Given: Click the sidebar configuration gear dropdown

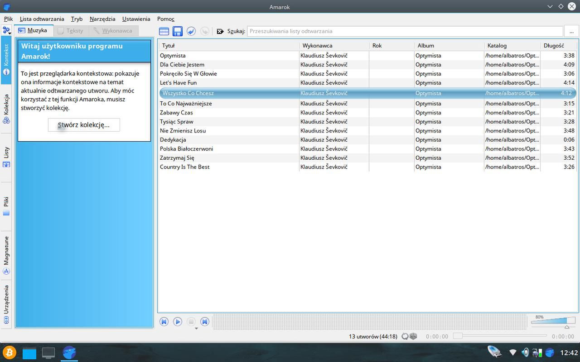Looking at the screenshot, I should (6, 31).
